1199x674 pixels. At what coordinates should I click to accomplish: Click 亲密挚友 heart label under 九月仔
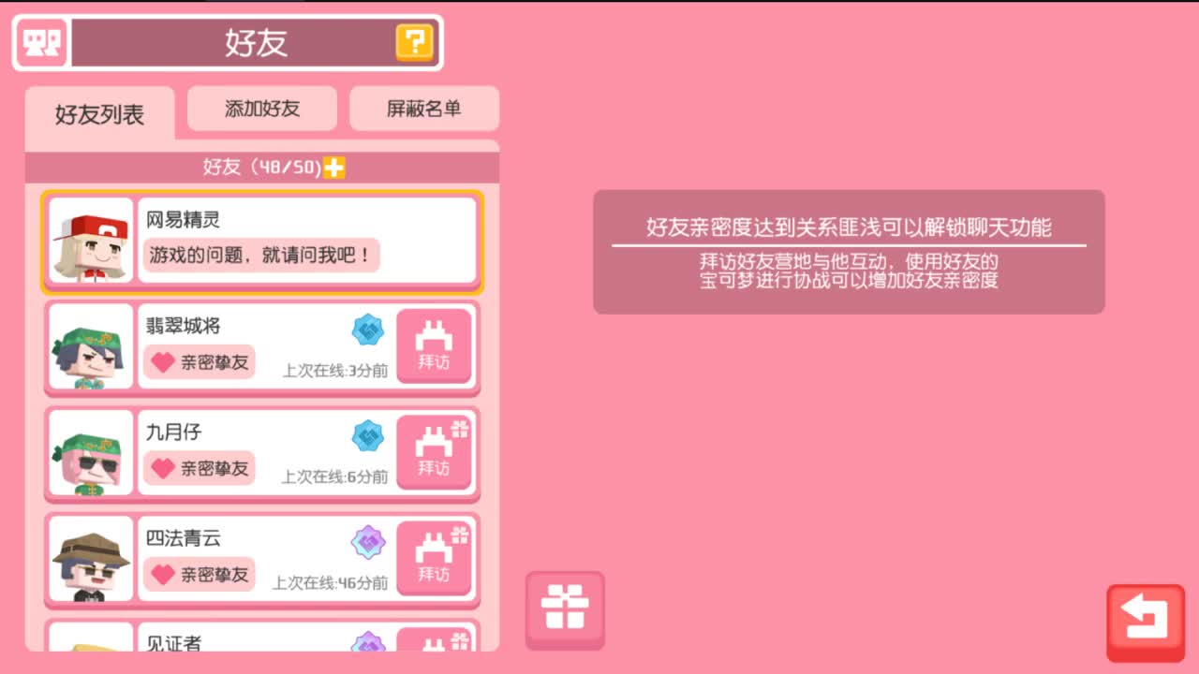pos(200,468)
